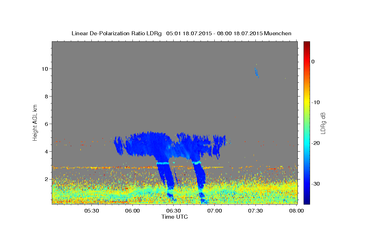Click the '08:00' time tick label

[x=297, y=211]
